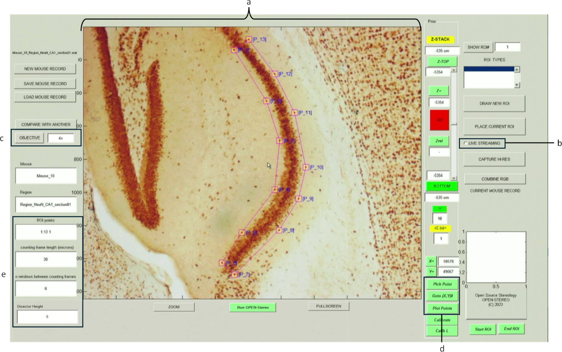
Task: Run OPEN-Stereo analysis
Action: (253, 307)
